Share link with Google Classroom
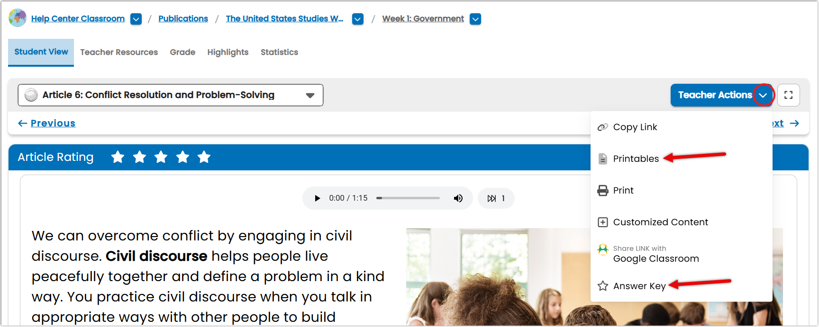This screenshot has height=327, width=819. (x=681, y=254)
